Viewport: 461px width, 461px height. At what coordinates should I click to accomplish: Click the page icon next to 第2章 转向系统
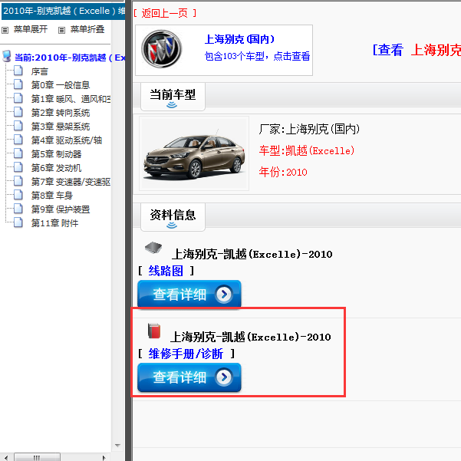click(18, 112)
